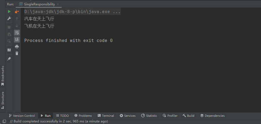Open the Build tool window
This screenshot has width=261, height=124.
(188, 116)
